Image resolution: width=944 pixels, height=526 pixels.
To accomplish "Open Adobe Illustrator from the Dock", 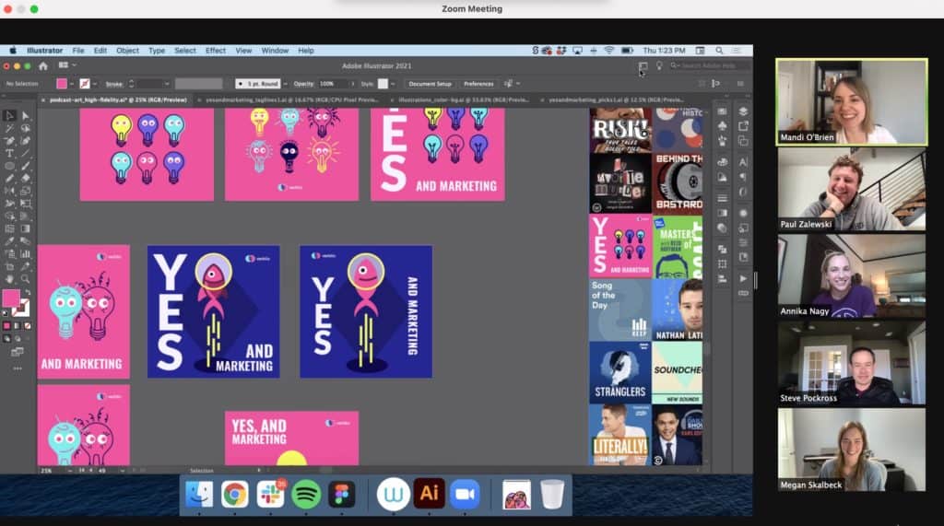I will coord(429,495).
